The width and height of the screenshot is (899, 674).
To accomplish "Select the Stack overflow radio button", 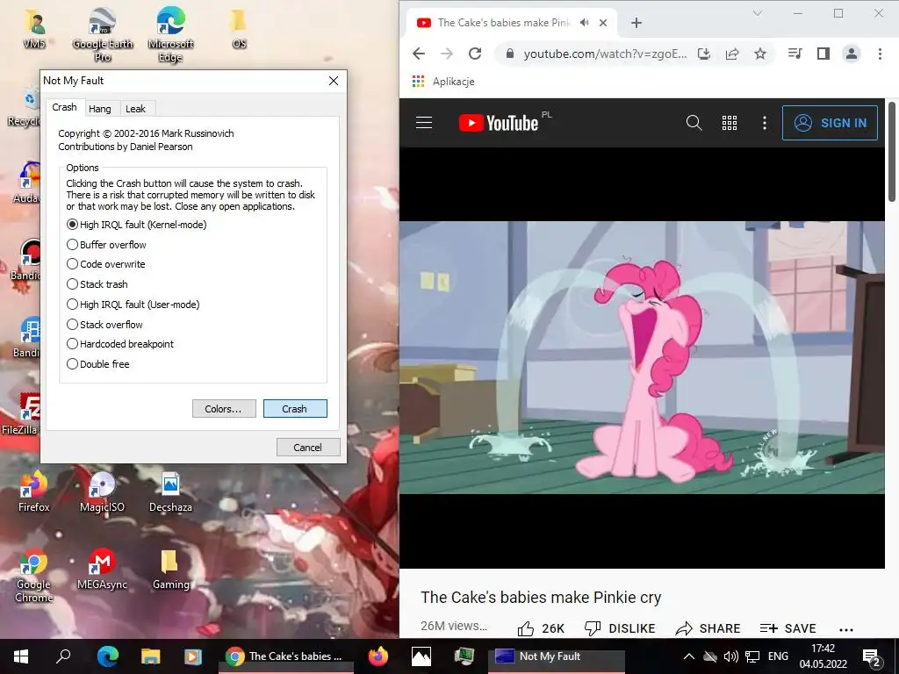I will (x=105, y=325).
